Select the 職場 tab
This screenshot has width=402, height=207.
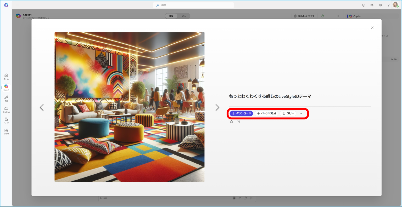click(x=171, y=16)
